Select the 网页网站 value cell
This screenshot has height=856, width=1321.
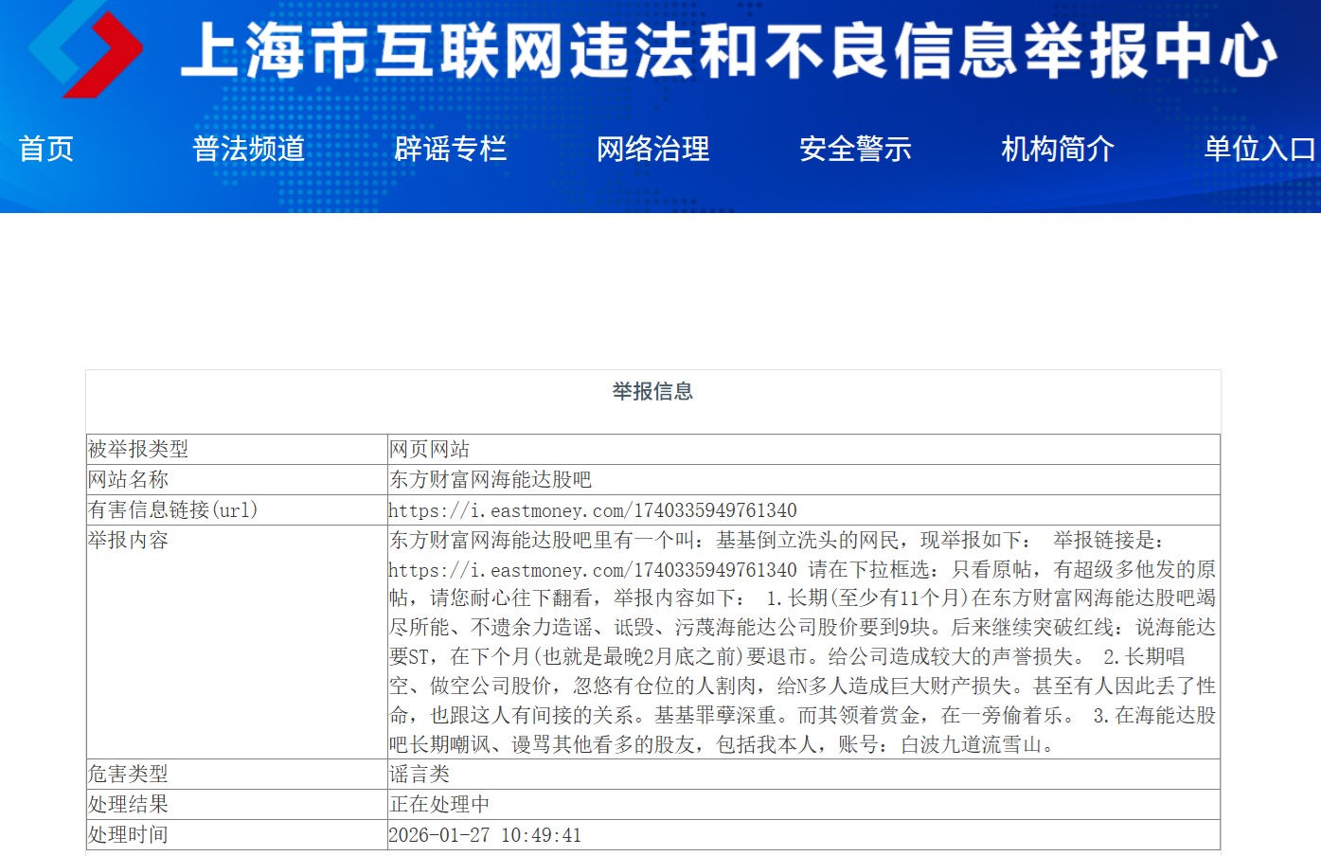(x=803, y=449)
